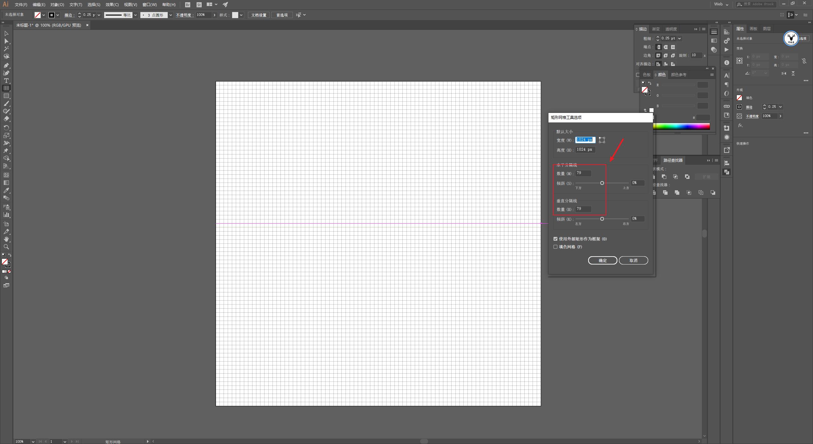Activate the Zoom tool
The height and width of the screenshot is (444, 813).
point(6,247)
